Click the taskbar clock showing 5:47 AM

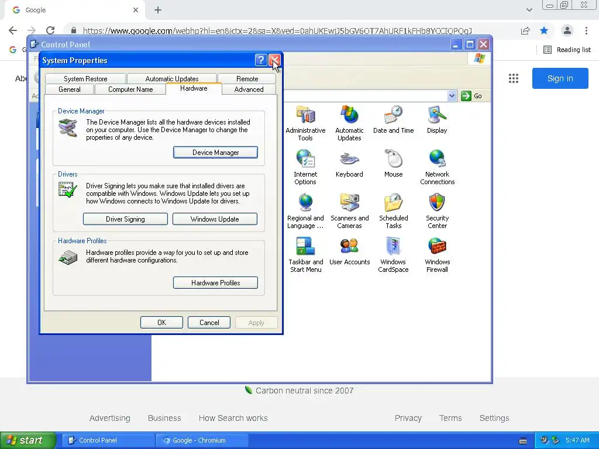click(x=577, y=440)
